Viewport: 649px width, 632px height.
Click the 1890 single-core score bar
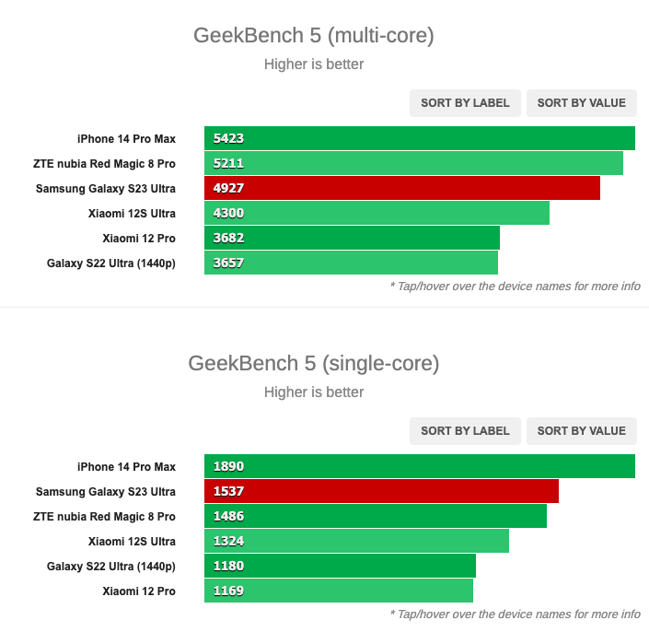[x=419, y=467]
